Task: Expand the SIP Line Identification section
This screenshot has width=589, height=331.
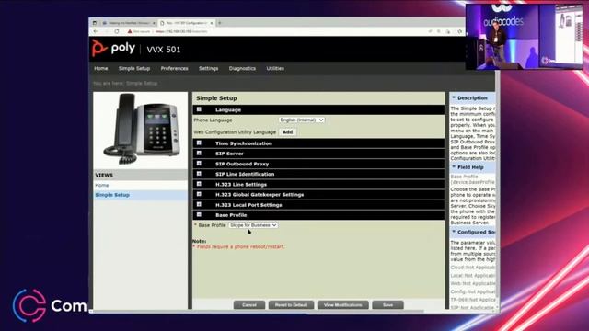Action: [199, 174]
